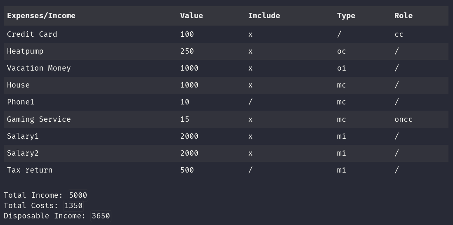Toggle the Include mark for Heatpump

pyautogui.click(x=250, y=52)
